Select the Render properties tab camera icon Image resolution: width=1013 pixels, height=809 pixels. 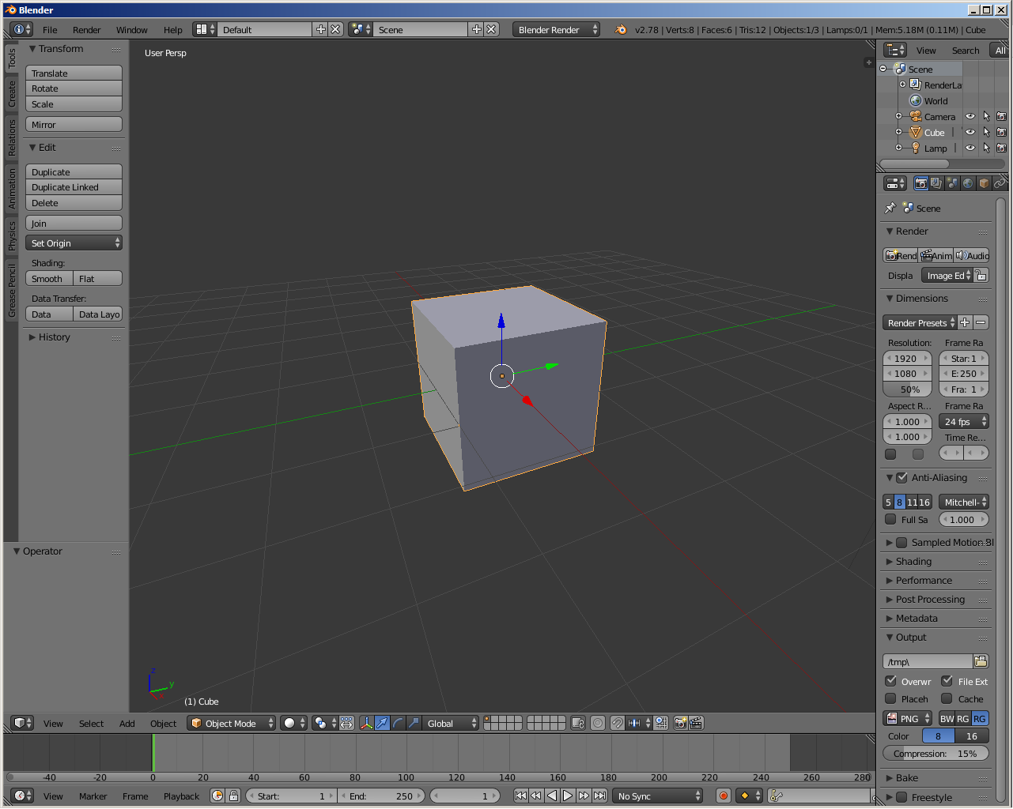(920, 183)
